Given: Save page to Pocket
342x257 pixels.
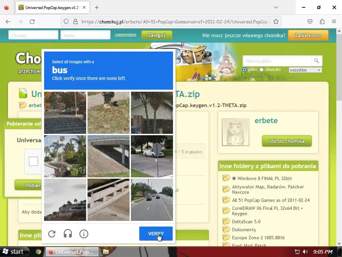Looking at the screenshot, I should click(x=310, y=21).
